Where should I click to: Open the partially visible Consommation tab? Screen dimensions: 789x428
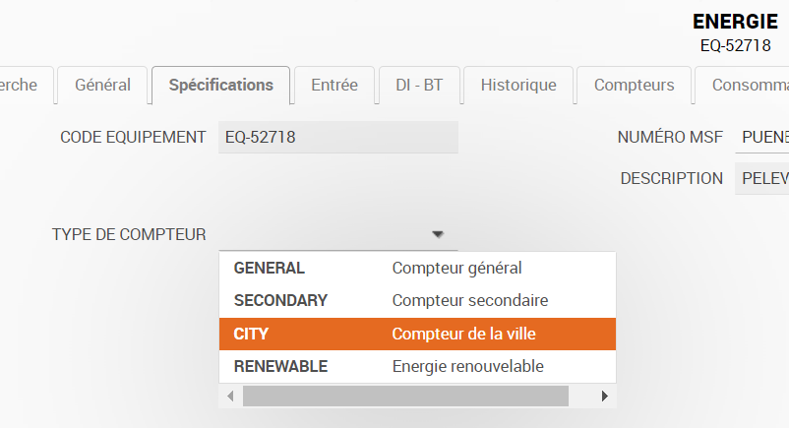(x=743, y=85)
